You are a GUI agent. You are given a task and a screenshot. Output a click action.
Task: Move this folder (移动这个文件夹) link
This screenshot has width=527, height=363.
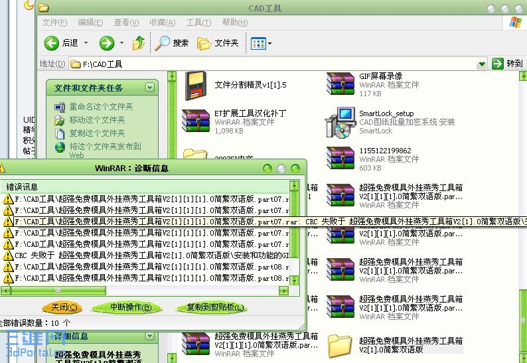[x=97, y=120]
